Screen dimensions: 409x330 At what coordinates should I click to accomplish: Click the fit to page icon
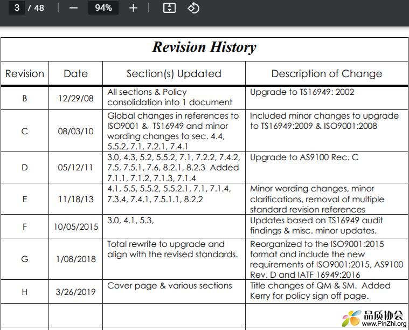pyautogui.click(x=169, y=8)
